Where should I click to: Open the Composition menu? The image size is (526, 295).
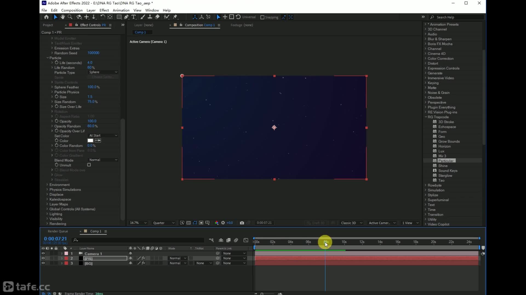pos(72,10)
